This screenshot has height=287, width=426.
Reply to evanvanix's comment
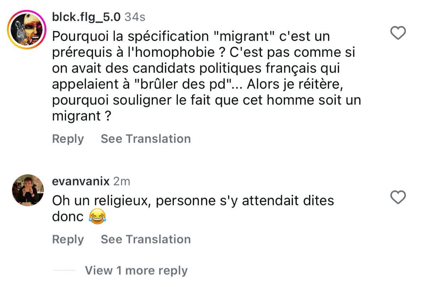click(x=68, y=239)
